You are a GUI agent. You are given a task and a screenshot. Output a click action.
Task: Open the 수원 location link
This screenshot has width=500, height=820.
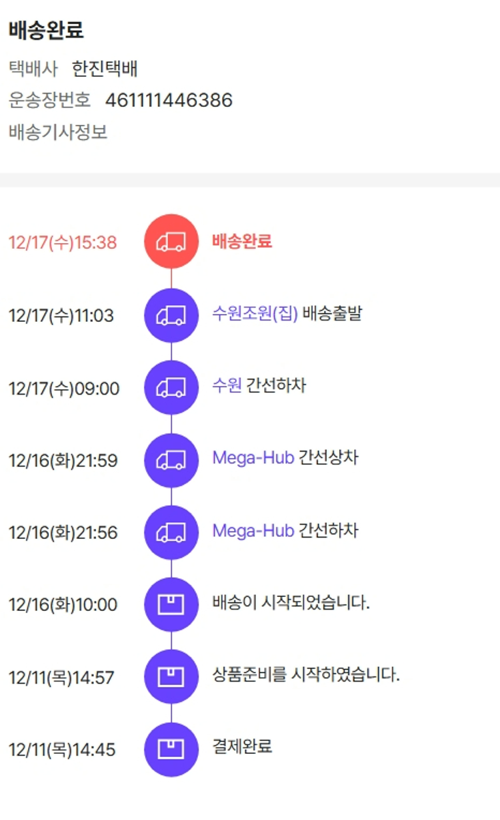coord(227,385)
